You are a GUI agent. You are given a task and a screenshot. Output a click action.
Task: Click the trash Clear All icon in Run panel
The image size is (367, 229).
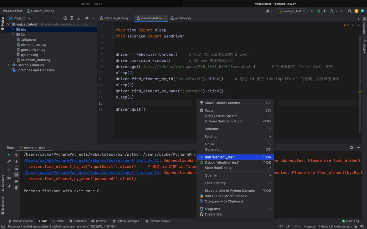click(x=16, y=188)
